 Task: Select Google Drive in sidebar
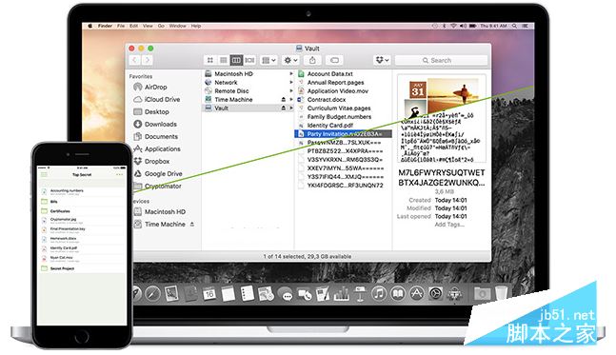point(158,173)
